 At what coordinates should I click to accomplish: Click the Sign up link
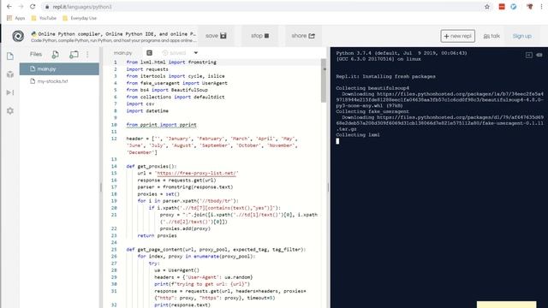click(521, 36)
